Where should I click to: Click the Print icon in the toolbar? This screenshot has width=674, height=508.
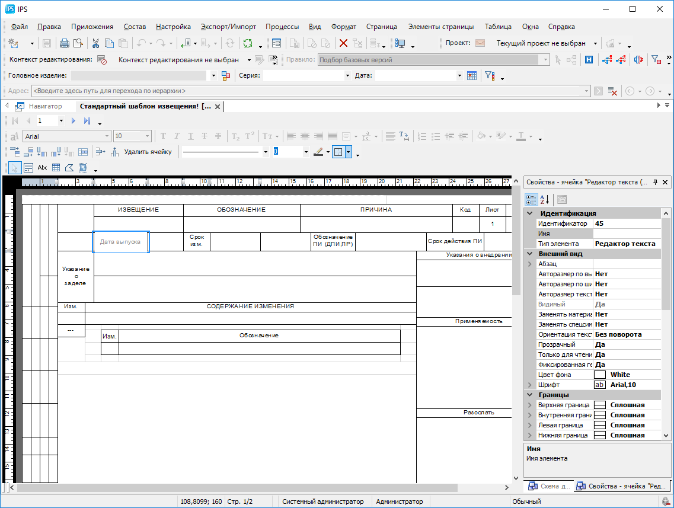[x=65, y=43]
